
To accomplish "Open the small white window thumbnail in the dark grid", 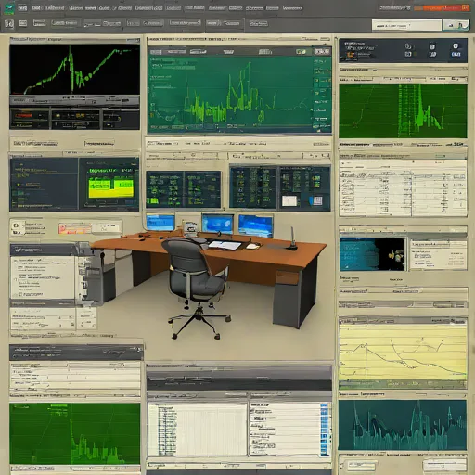I will (x=289, y=201).
